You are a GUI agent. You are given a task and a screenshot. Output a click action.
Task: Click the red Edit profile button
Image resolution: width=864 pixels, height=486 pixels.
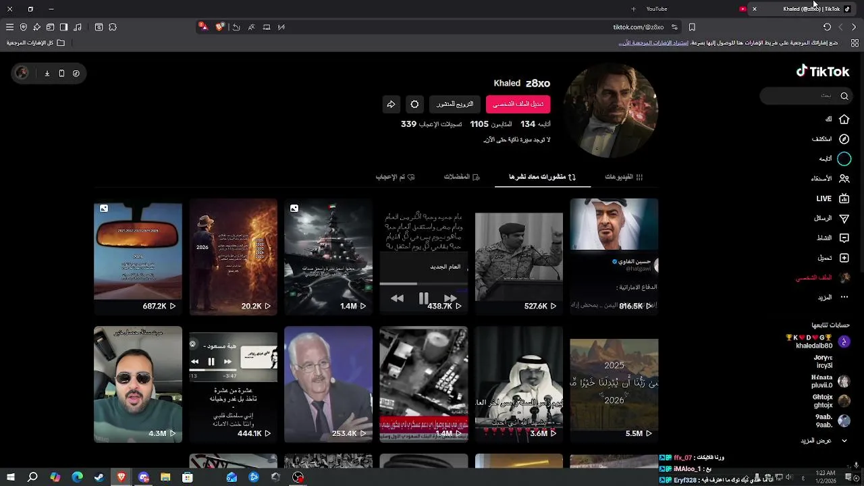coord(518,104)
